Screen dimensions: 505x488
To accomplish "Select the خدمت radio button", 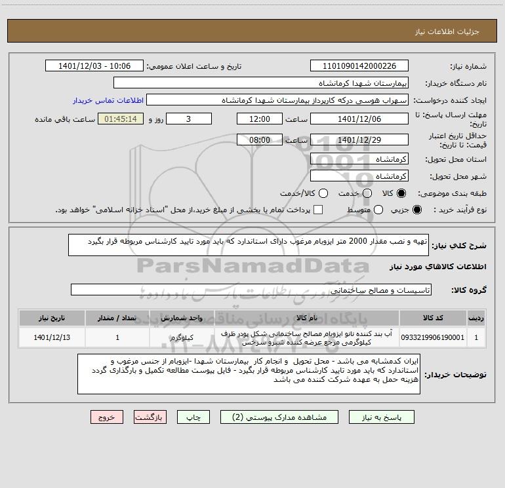I will coord(367,193).
